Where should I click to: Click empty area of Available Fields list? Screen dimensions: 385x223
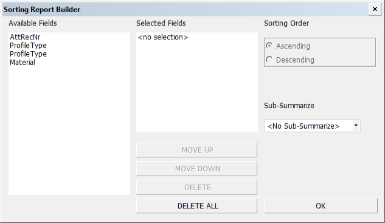click(69, 130)
